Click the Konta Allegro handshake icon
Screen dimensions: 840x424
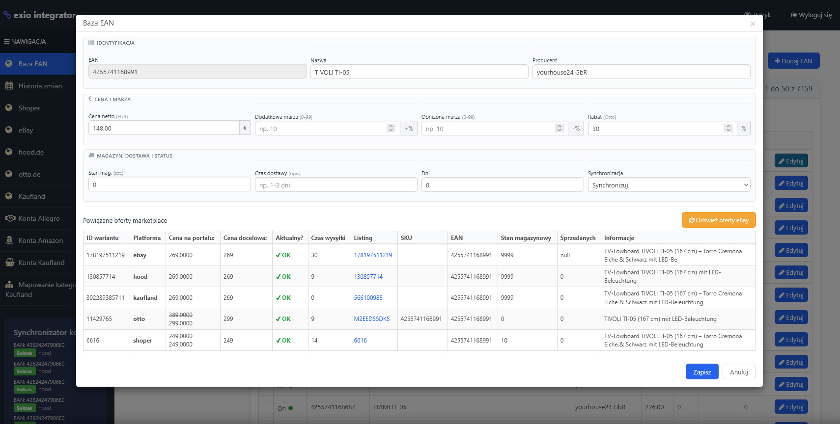[10, 218]
